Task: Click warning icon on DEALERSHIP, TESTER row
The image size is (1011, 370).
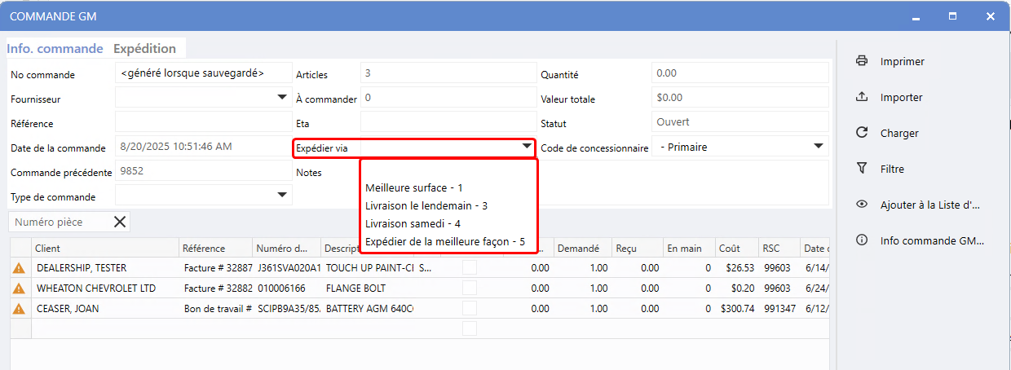Action: click(x=20, y=267)
